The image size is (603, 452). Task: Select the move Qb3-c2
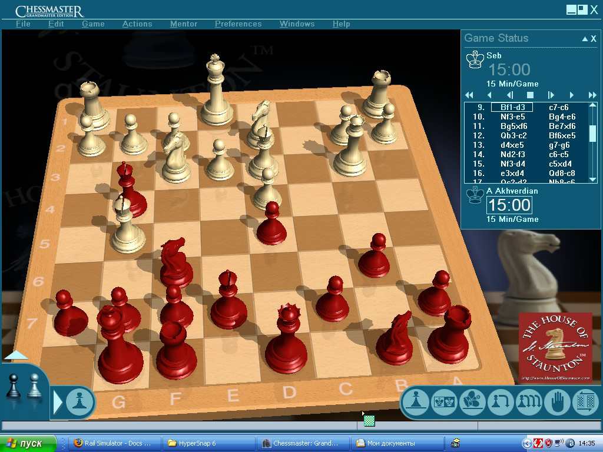click(x=513, y=136)
